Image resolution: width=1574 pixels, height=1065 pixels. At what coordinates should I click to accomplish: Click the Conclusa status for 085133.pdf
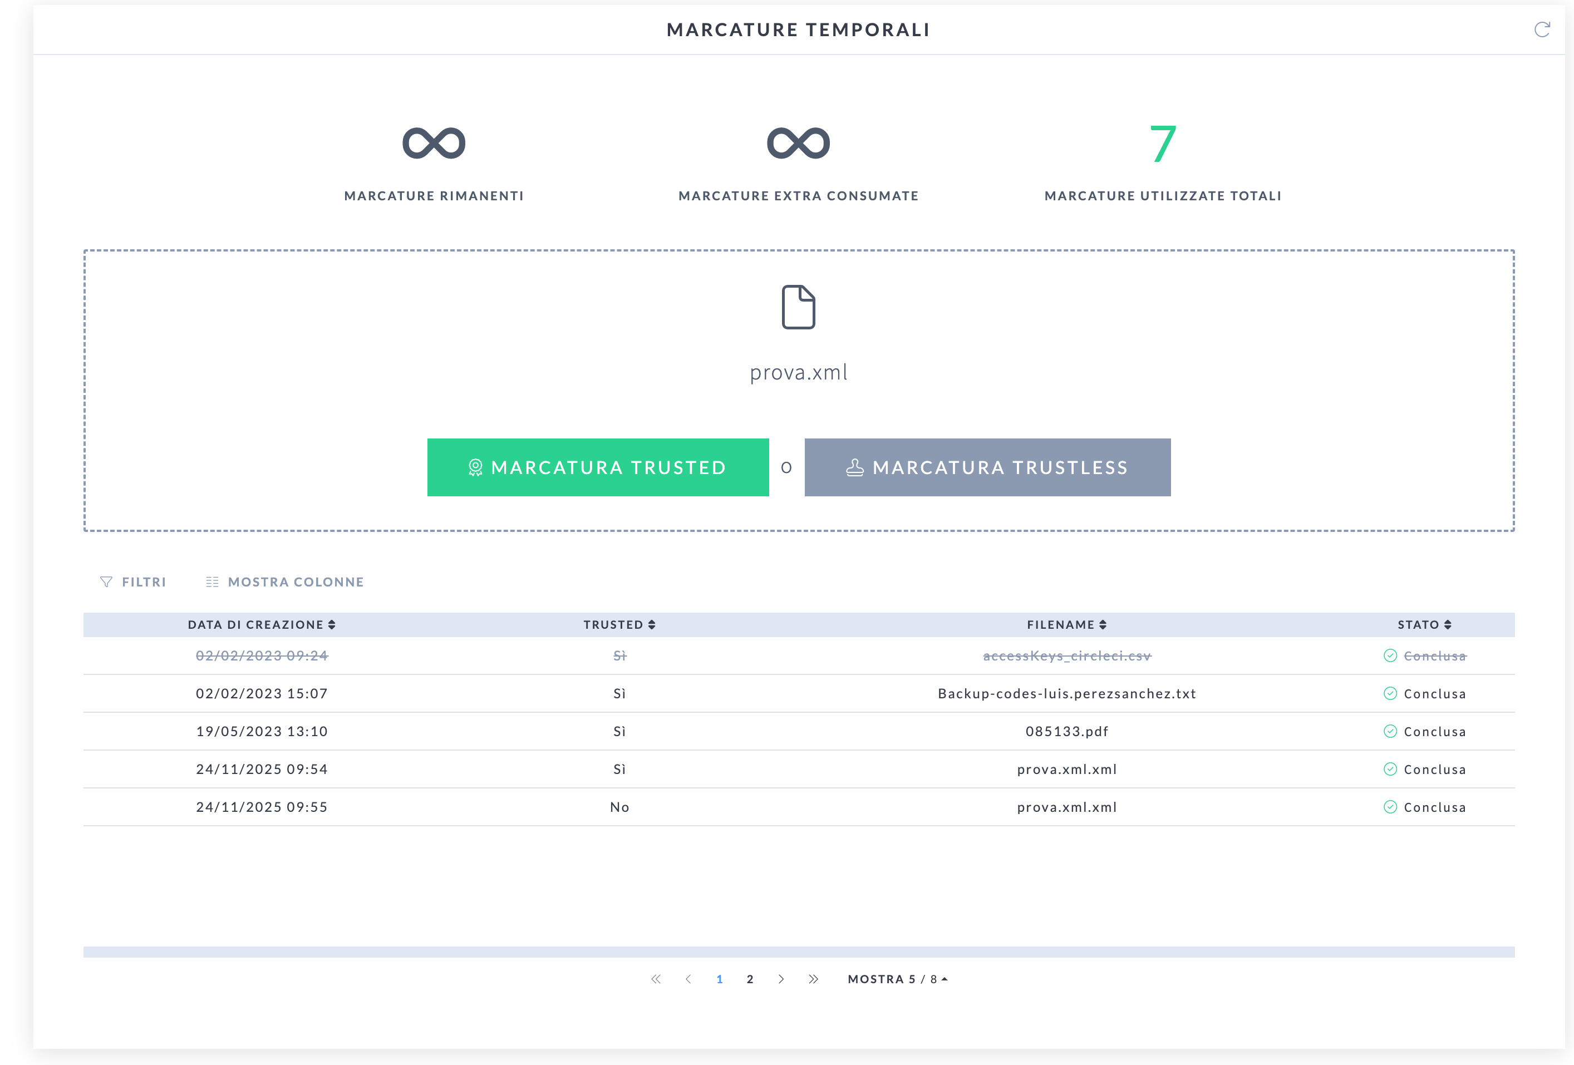click(1434, 731)
